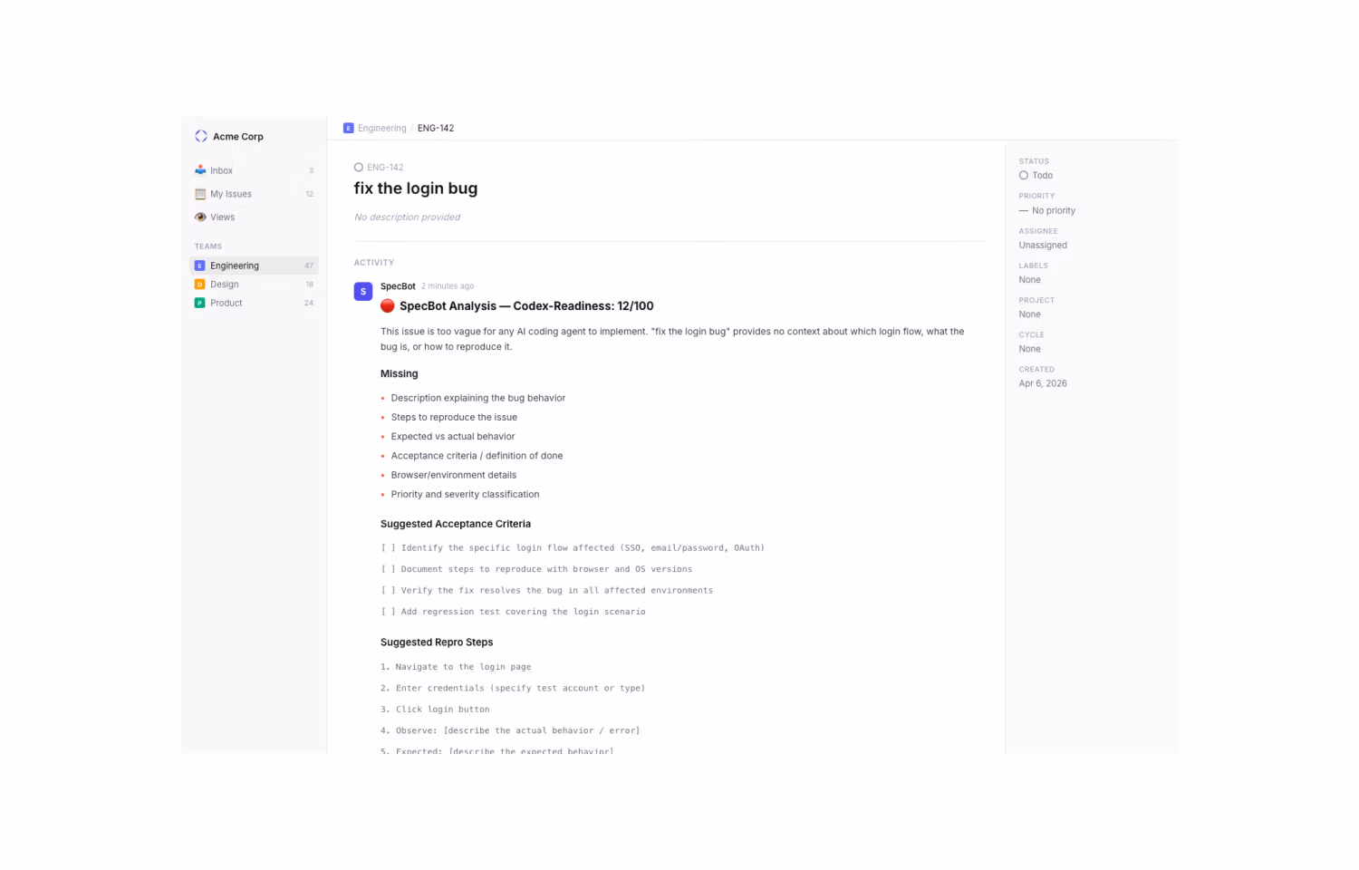Open the Labels selector in the right panel
This screenshot has height=870, width=1359.
(1029, 279)
